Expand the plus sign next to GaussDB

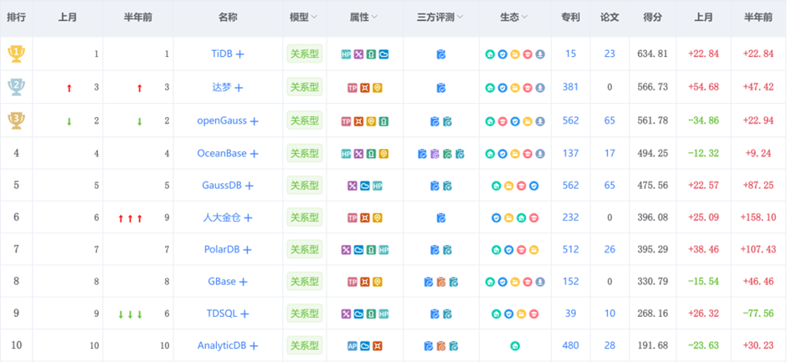coord(249,186)
